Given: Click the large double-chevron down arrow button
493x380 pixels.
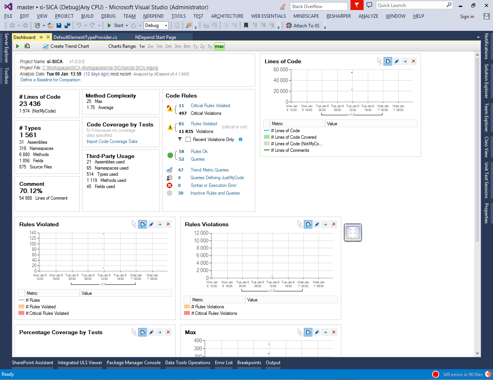Looking at the screenshot, I should tap(353, 233).
